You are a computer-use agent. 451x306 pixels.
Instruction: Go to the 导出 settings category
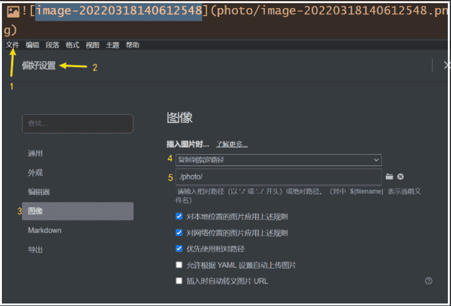36,250
